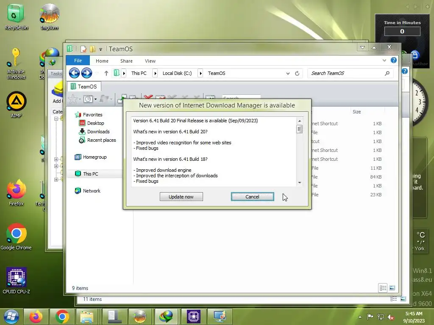
Task: Open the history clock dropdown arrow
Action: (x=95, y=99)
